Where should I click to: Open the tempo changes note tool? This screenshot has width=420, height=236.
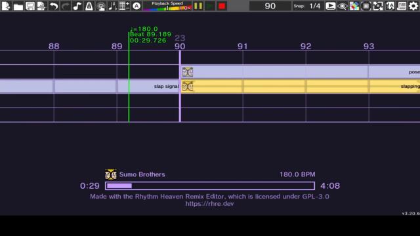click(x=112, y=6)
